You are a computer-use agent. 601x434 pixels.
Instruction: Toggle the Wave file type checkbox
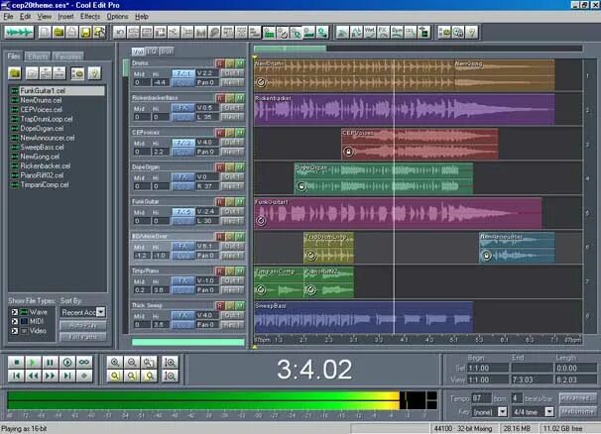15,312
